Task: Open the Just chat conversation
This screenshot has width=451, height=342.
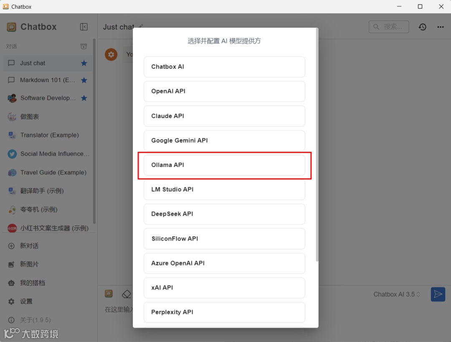Action: click(x=48, y=63)
